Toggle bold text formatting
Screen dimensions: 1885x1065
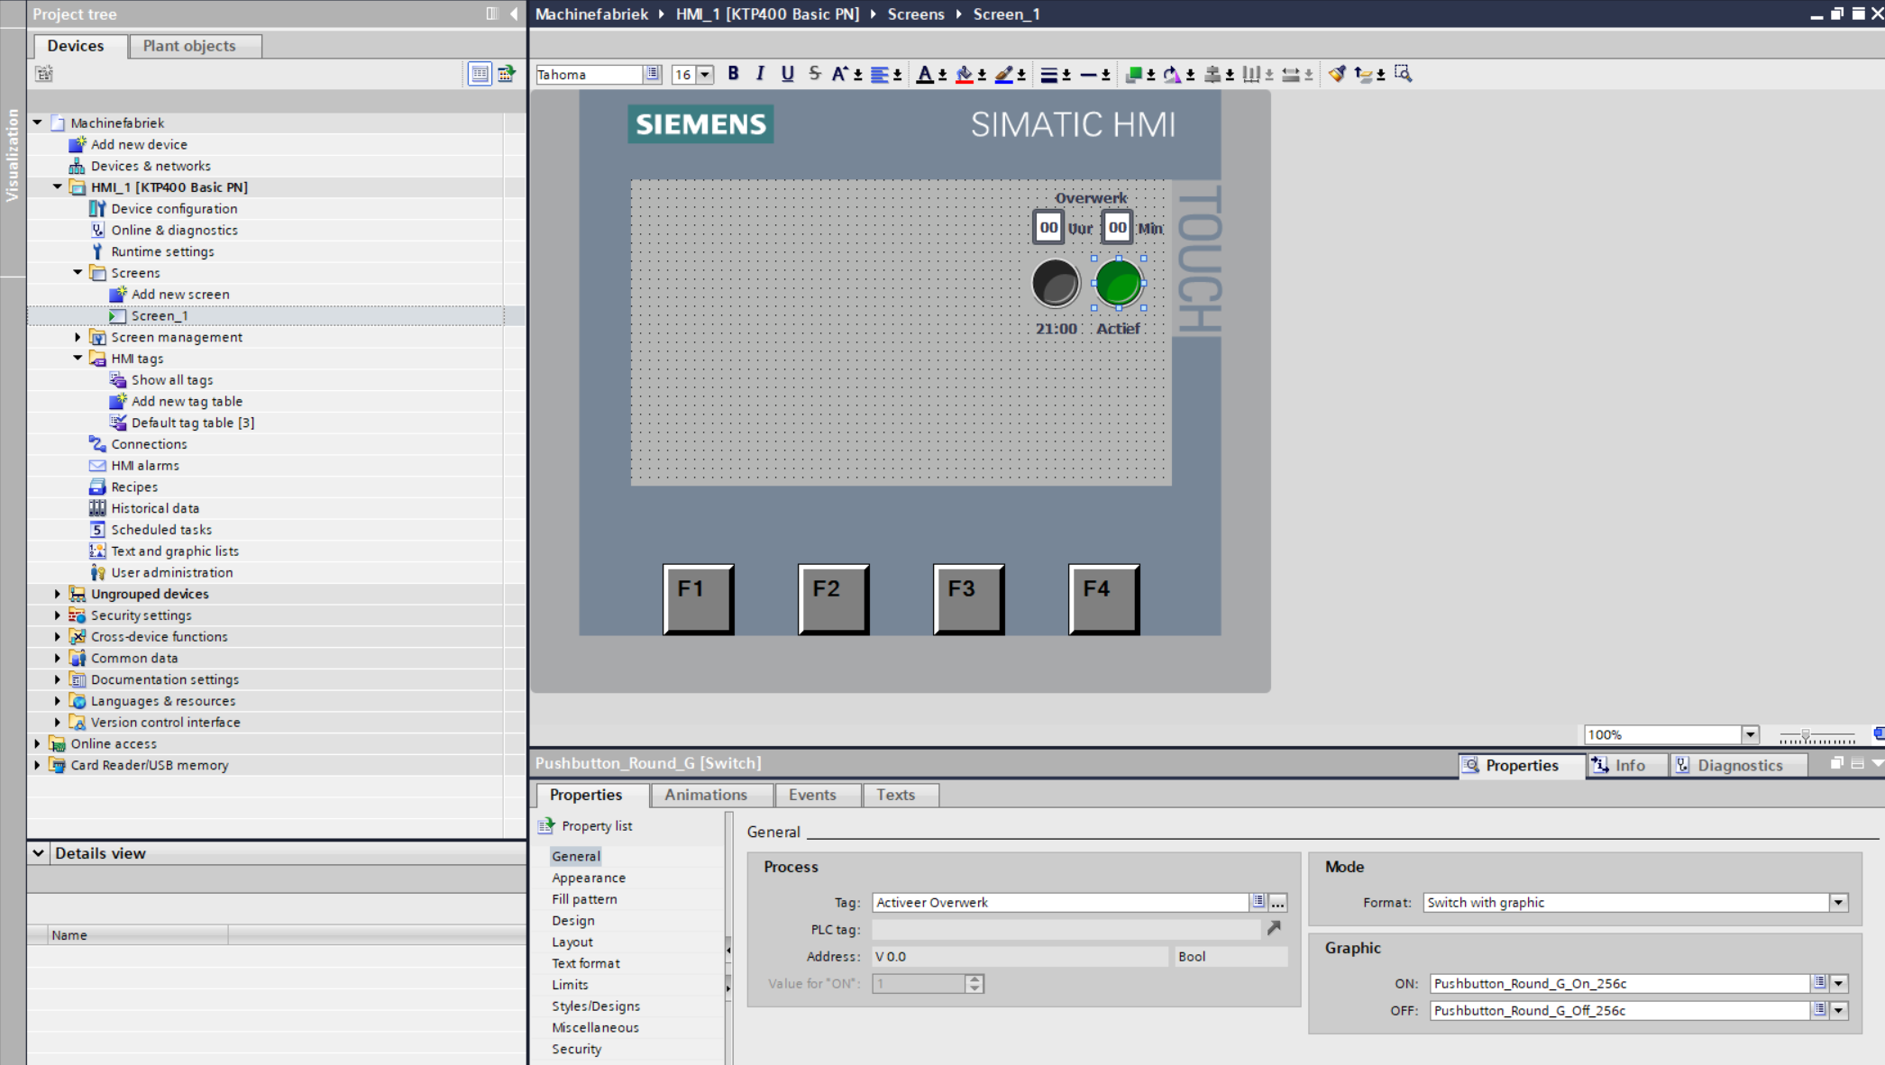[x=733, y=74]
